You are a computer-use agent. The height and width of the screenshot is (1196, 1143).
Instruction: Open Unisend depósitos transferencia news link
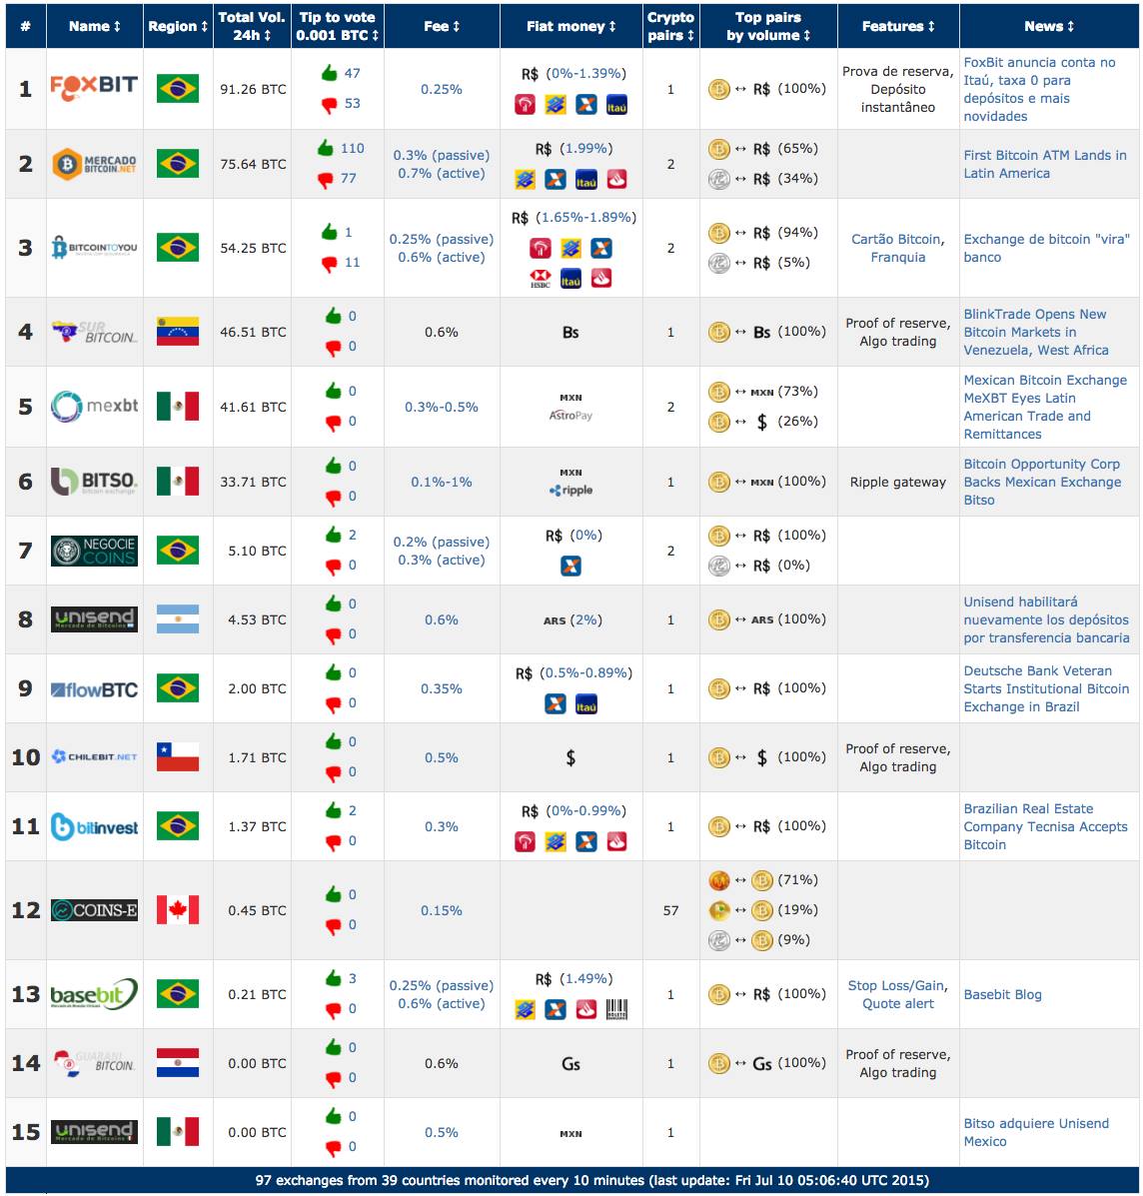click(1046, 620)
